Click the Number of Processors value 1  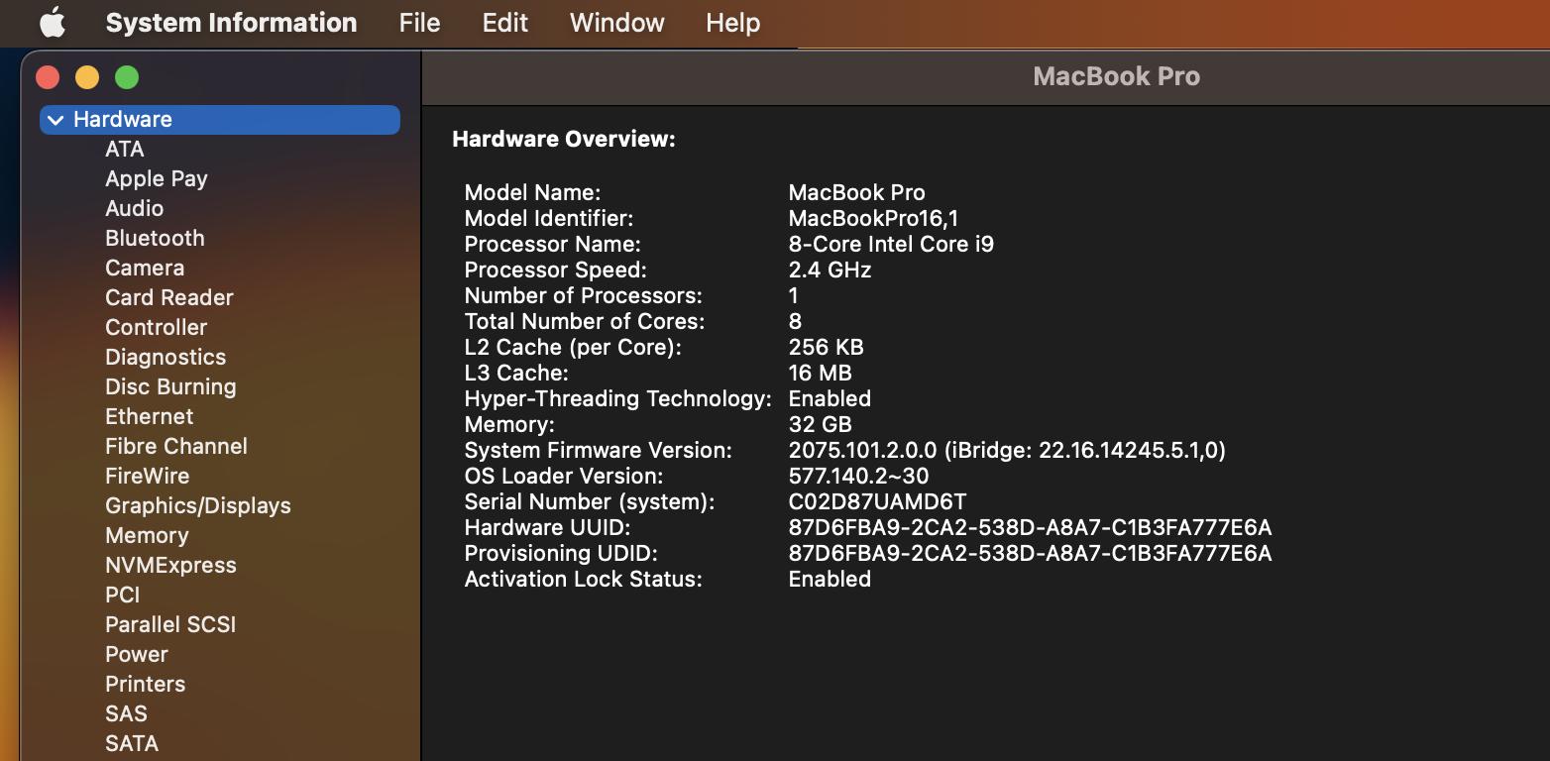pyautogui.click(x=793, y=295)
